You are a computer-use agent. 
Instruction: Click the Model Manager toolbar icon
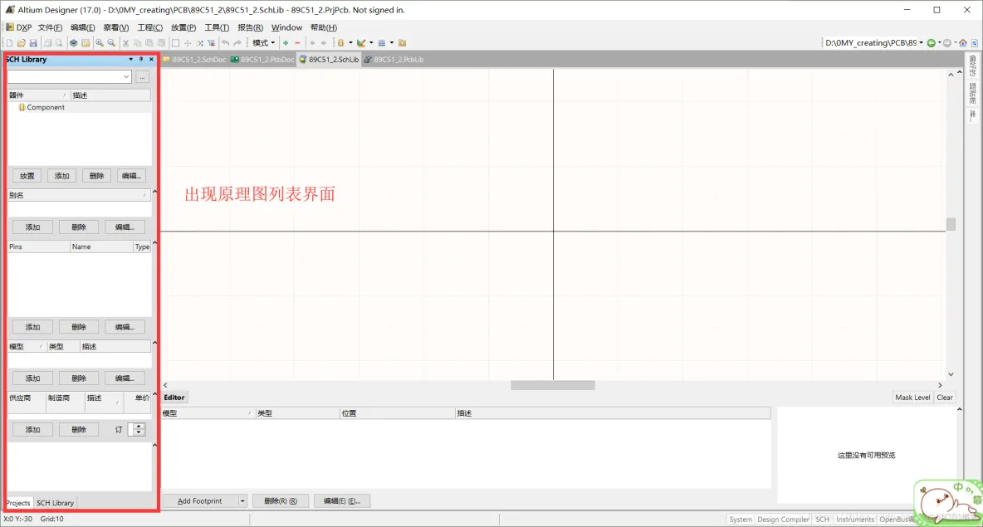coord(403,43)
